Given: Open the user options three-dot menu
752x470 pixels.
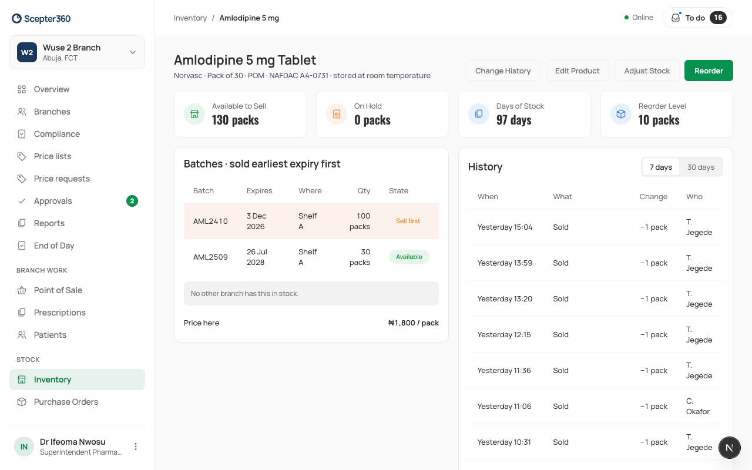Looking at the screenshot, I should 136,446.
